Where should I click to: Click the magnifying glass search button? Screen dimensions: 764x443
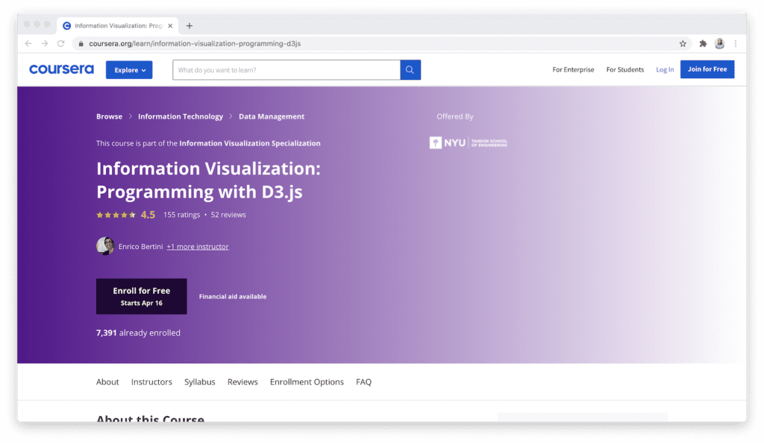410,69
